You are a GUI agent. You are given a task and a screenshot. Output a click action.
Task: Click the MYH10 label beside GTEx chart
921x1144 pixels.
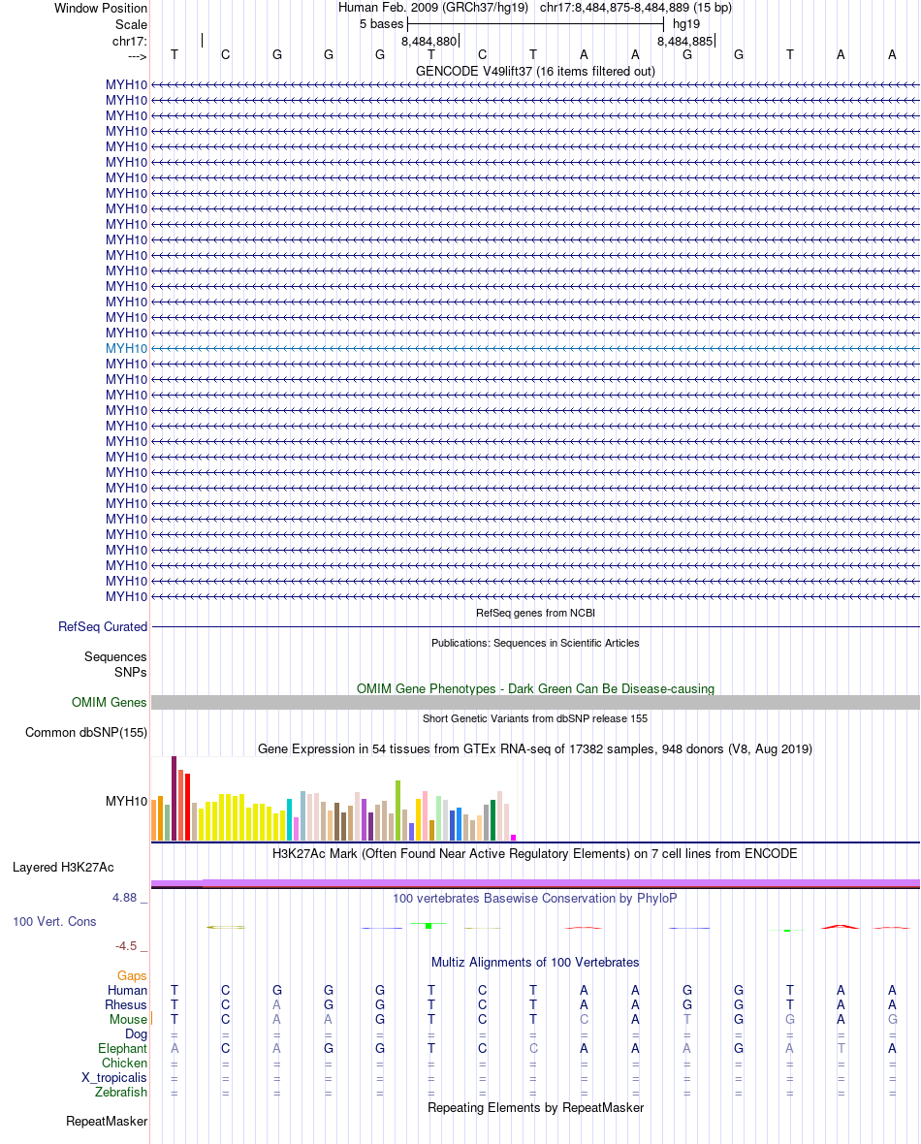126,801
